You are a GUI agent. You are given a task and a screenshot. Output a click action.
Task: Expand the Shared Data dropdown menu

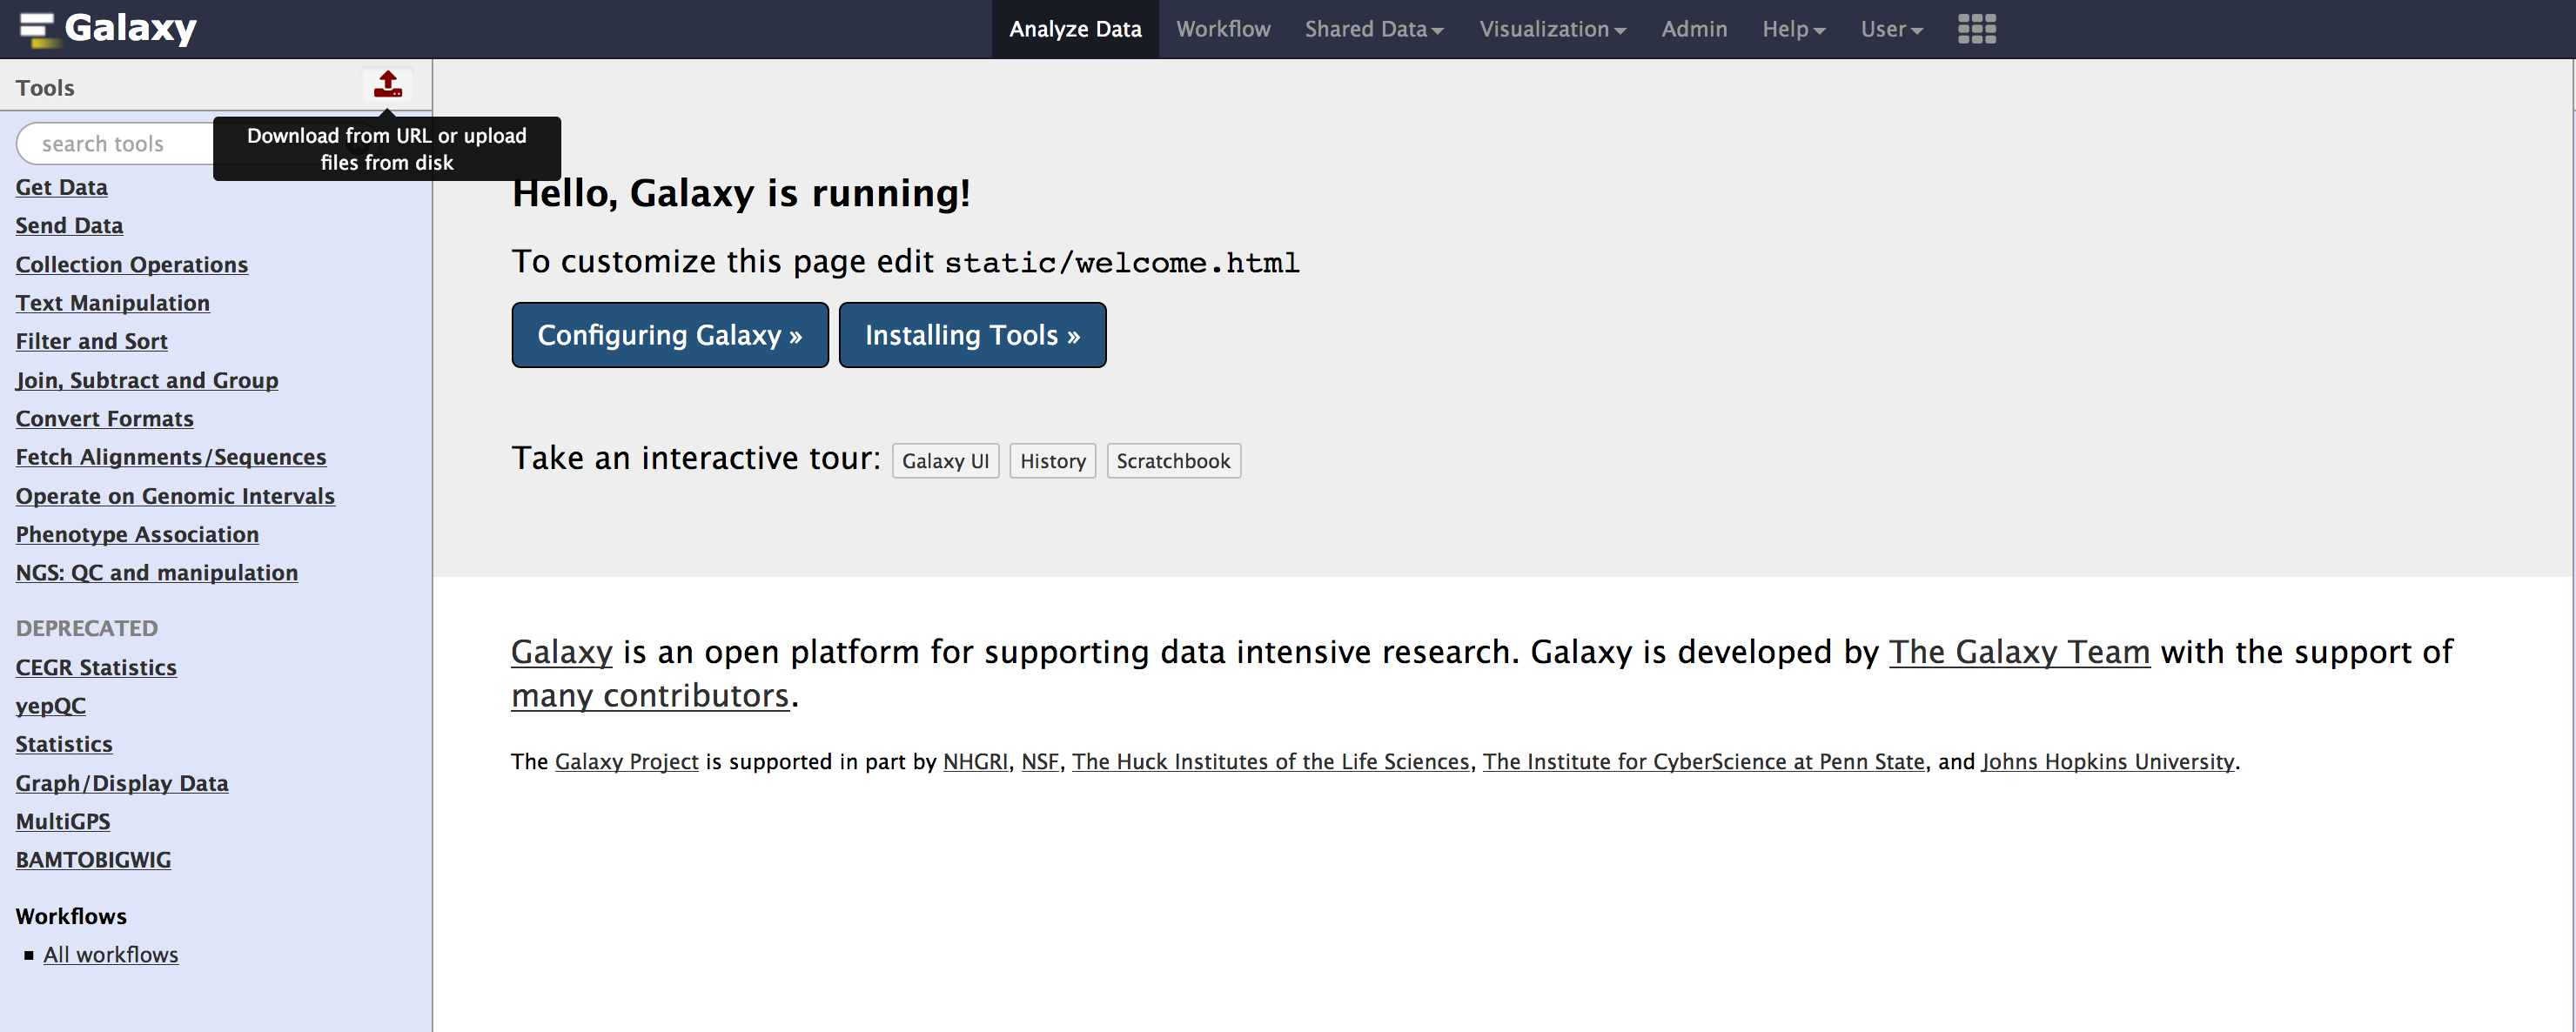pos(1373,29)
